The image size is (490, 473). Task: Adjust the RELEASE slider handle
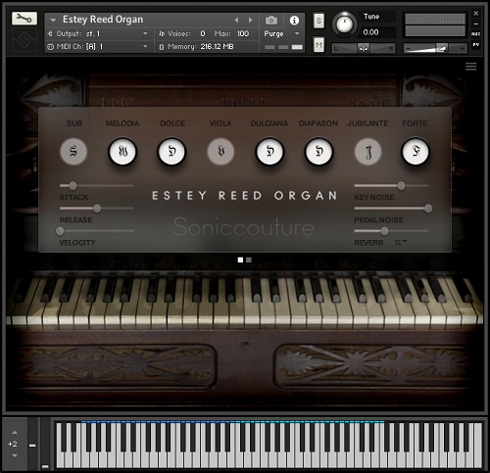97,209
